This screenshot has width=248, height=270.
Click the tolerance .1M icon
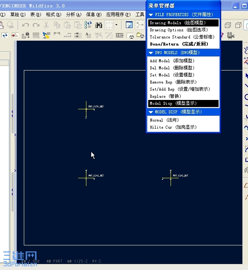coord(120,35)
